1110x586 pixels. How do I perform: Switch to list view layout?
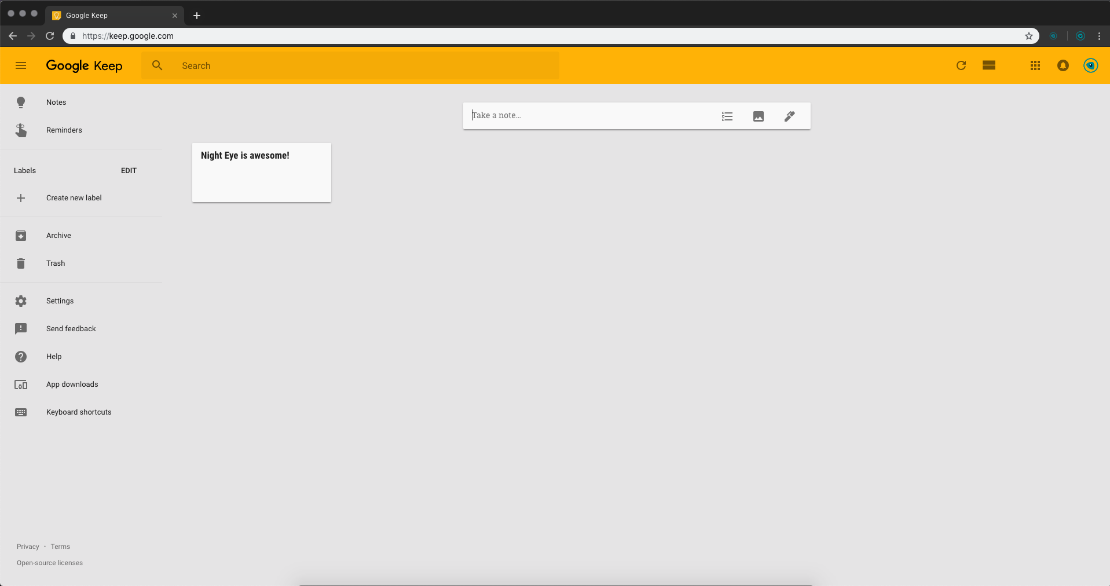(989, 65)
